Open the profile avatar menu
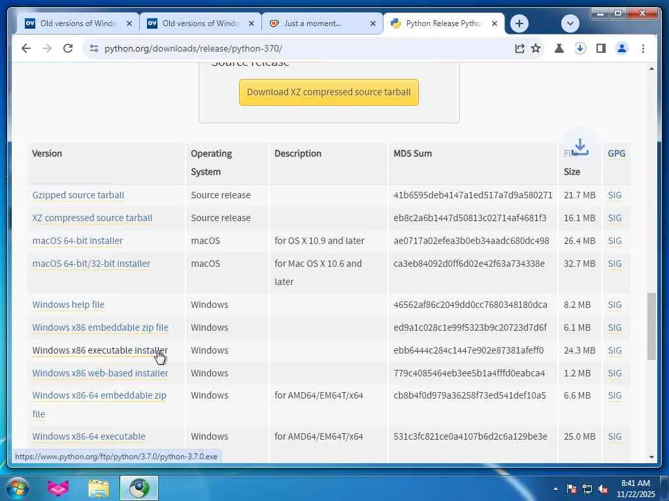669x501 pixels. point(622,48)
